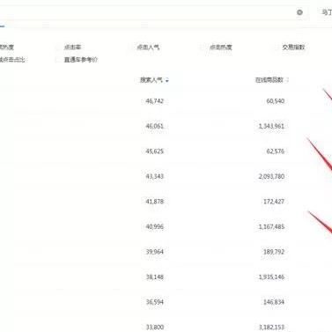The image size is (332, 332).
Task: Select the 搜索人气 value 46,061
Action: coord(155,126)
